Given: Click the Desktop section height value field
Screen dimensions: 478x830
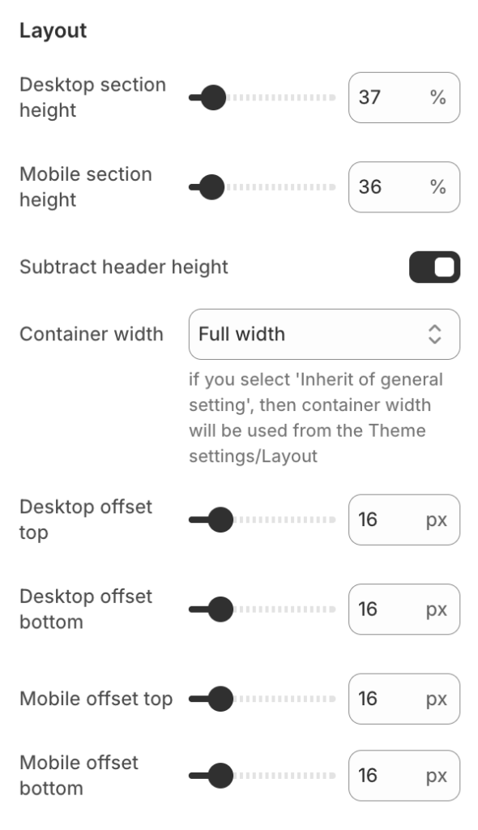Looking at the screenshot, I should tap(404, 97).
